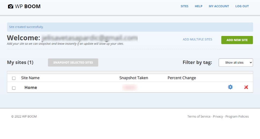Toggle the select-all sites checkbox
Image resolution: width=260 pixels, height=139 pixels.
(x=14, y=78)
